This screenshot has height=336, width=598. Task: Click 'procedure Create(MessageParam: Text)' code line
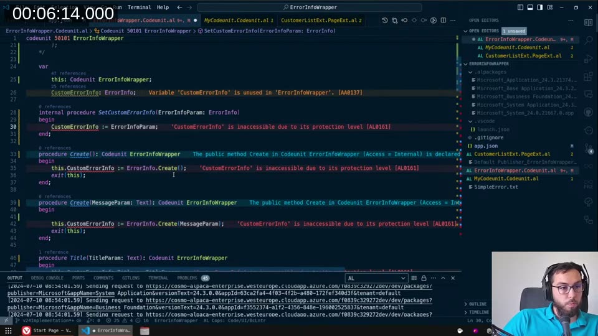click(138, 203)
